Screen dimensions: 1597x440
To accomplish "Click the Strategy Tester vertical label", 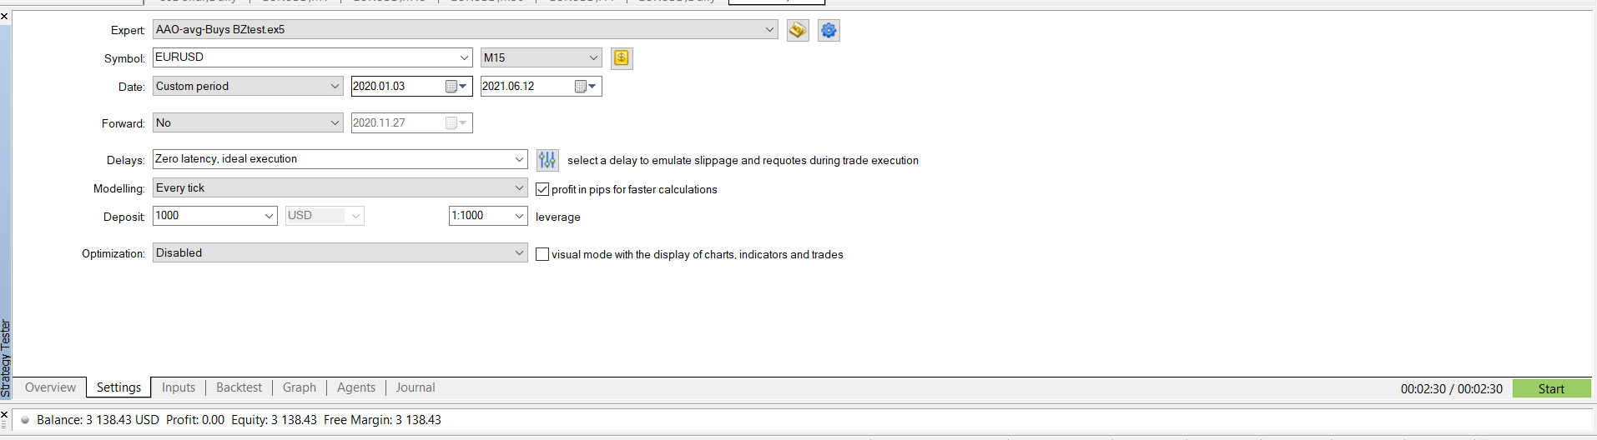I will [6, 358].
